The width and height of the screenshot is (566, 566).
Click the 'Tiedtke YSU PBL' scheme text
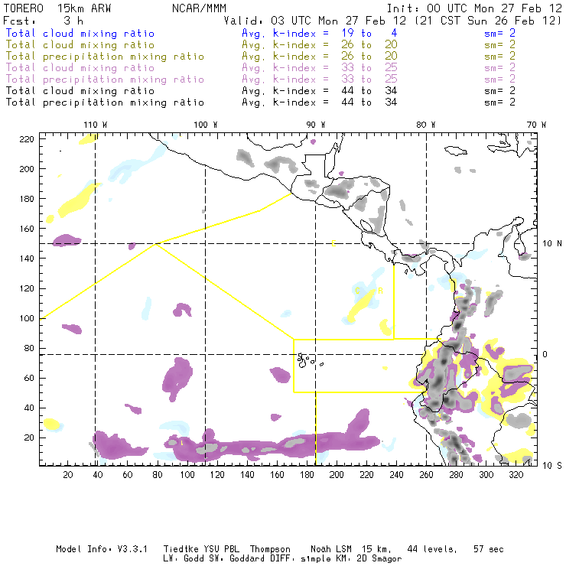coord(201,549)
